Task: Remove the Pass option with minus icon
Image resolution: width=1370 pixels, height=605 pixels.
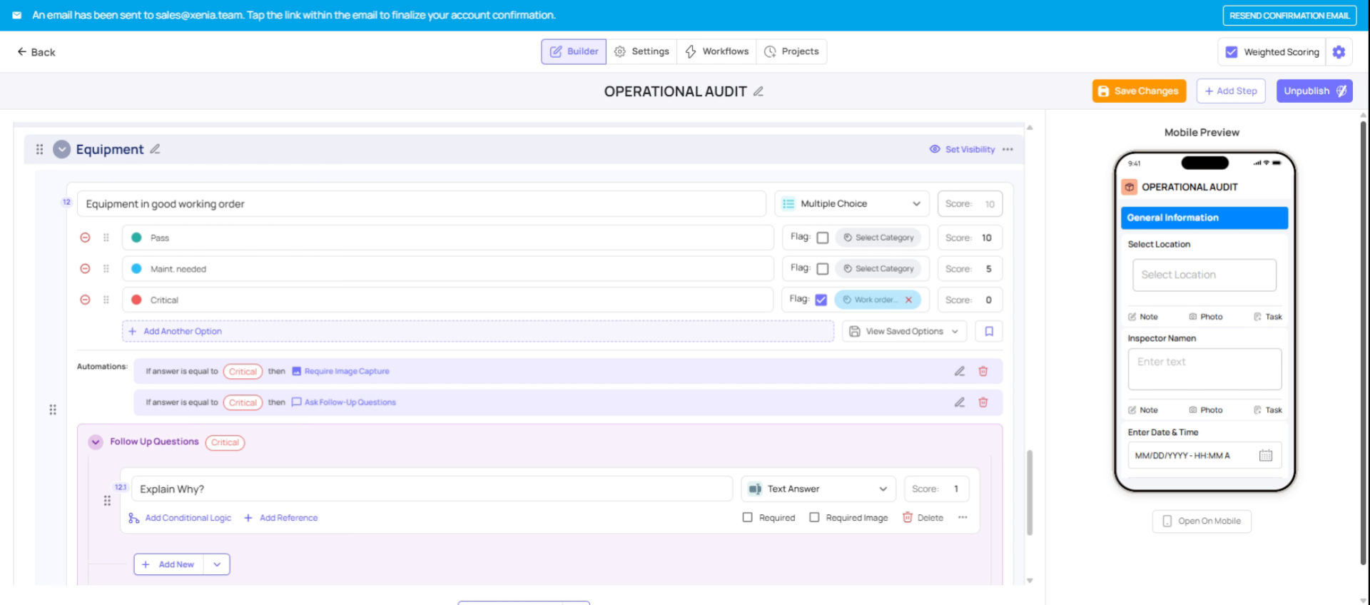Action: point(85,238)
